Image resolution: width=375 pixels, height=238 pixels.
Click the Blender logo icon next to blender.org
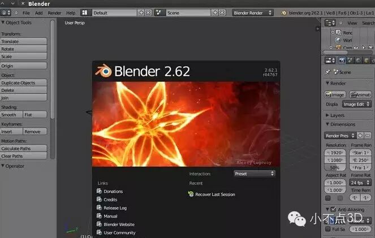click(x=283, y=13)
